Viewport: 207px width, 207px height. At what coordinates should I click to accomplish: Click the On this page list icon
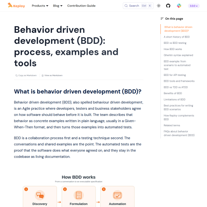coord(162,19)
